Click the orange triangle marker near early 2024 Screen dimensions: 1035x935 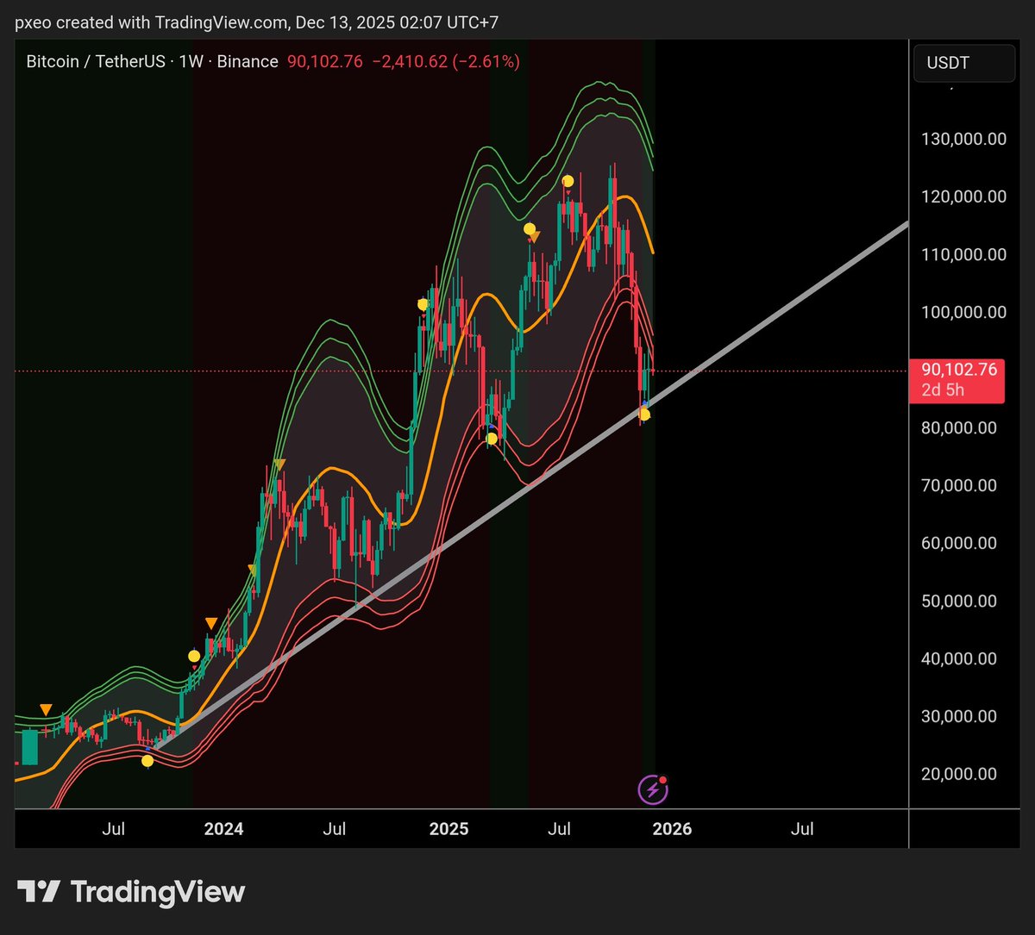coord(210,623)
